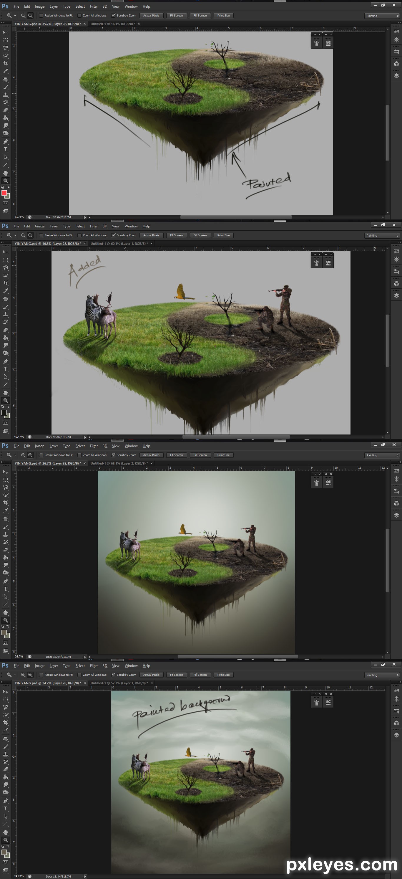Click the Zoom tool in third window
The image size is (402, 879).
6,620
